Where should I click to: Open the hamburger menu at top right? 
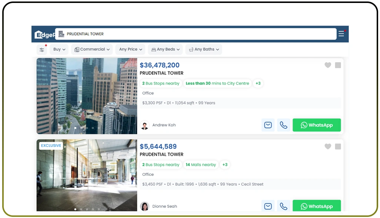coord(341,33)
